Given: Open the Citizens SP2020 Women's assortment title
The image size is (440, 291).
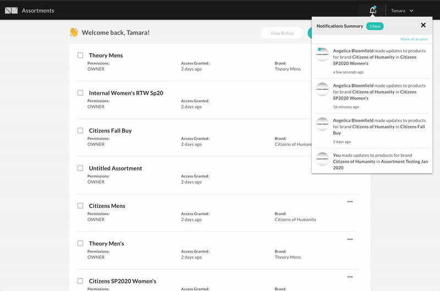Looking at the screenshot, I should tap(122, 281).
